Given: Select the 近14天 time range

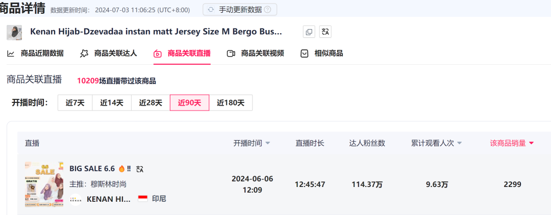Looking at the screenshot, I should pos(112,103).
